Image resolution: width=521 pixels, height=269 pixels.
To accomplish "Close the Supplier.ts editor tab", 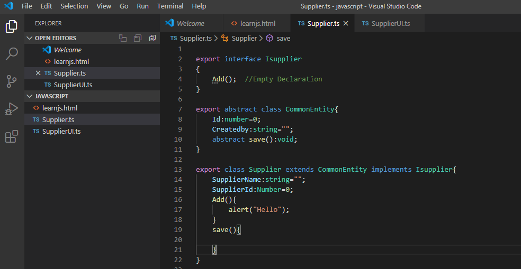I will pyautogui.click(x=346, y=23).
